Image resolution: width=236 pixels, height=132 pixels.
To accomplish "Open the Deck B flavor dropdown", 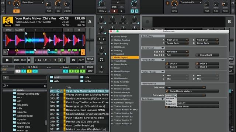I will pos(207,40).
